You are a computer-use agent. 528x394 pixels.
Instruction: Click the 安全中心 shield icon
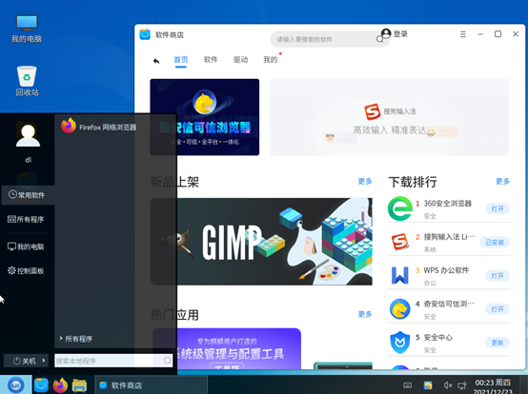[400, 343]
